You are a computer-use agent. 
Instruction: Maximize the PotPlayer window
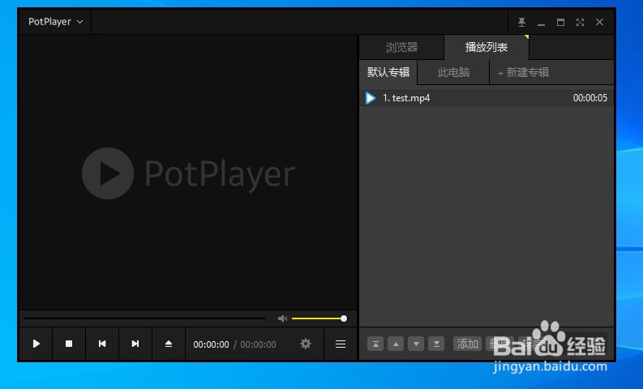coord(560,22)
